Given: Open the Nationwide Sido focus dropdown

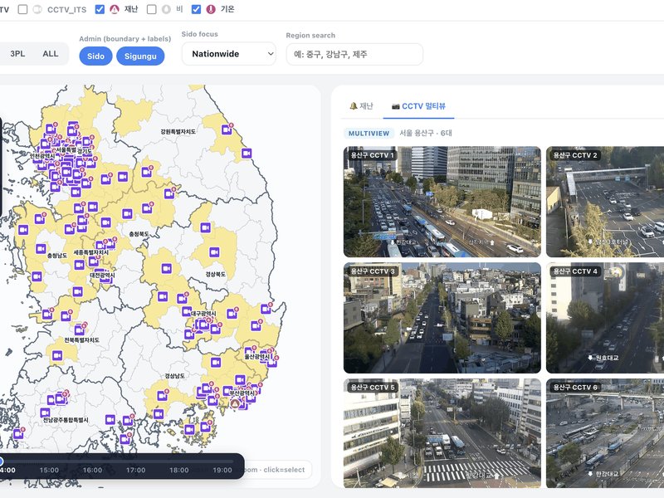Looking at the screenshot, I should click(229, 54).
